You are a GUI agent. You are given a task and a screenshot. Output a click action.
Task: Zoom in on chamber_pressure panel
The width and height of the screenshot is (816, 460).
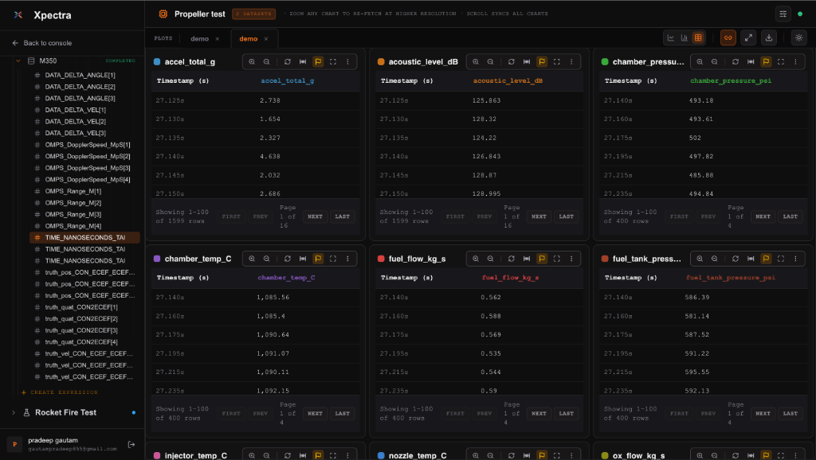pos(700,62)
